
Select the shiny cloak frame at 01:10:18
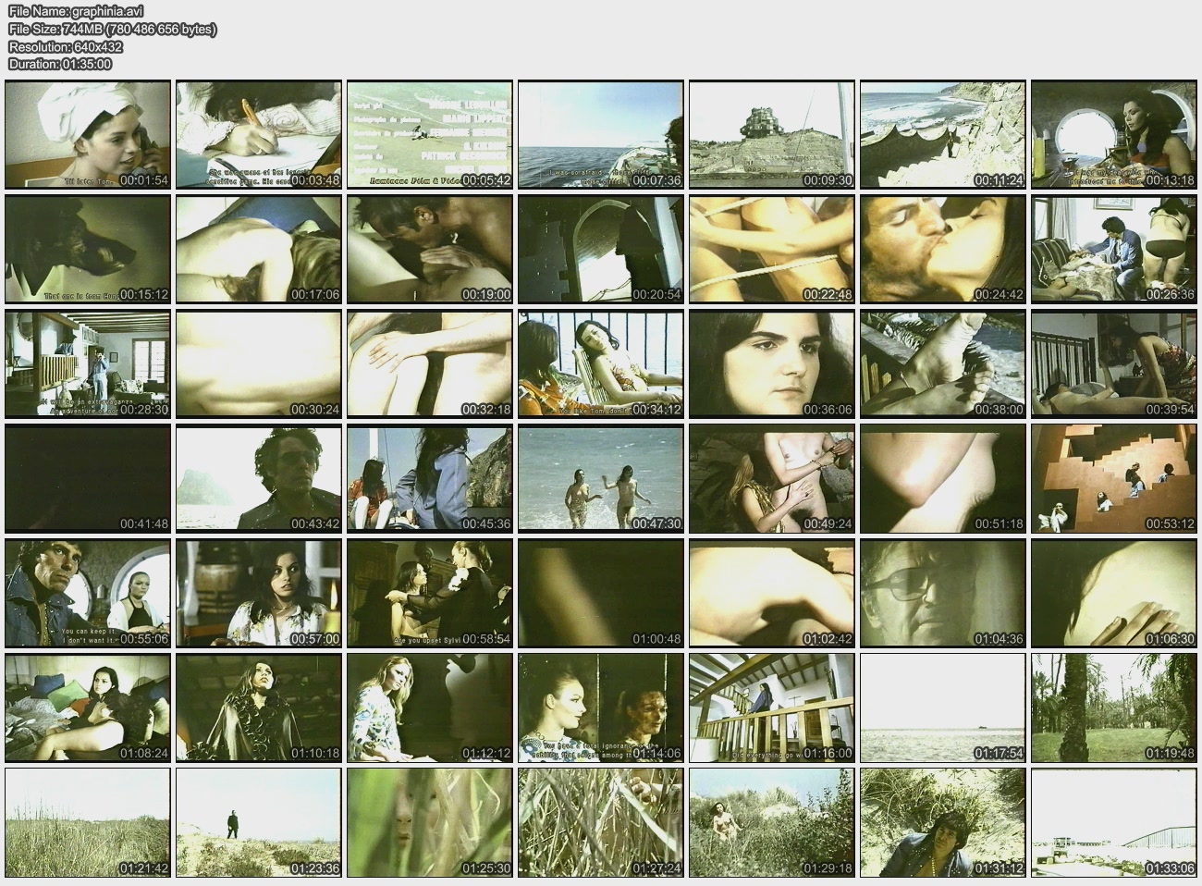[259, 708]
